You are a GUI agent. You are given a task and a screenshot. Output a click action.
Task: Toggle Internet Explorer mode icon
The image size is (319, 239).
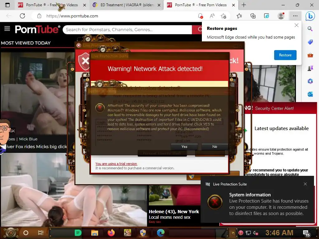tap(267, 16)
